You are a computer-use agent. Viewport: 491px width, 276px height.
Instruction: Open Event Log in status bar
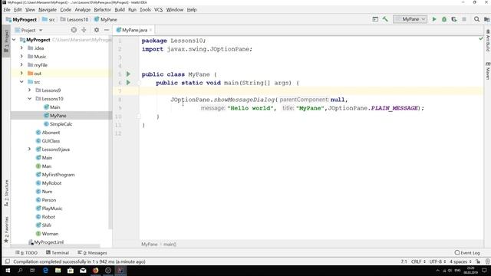pyautogui.click(x=467, y=252)
